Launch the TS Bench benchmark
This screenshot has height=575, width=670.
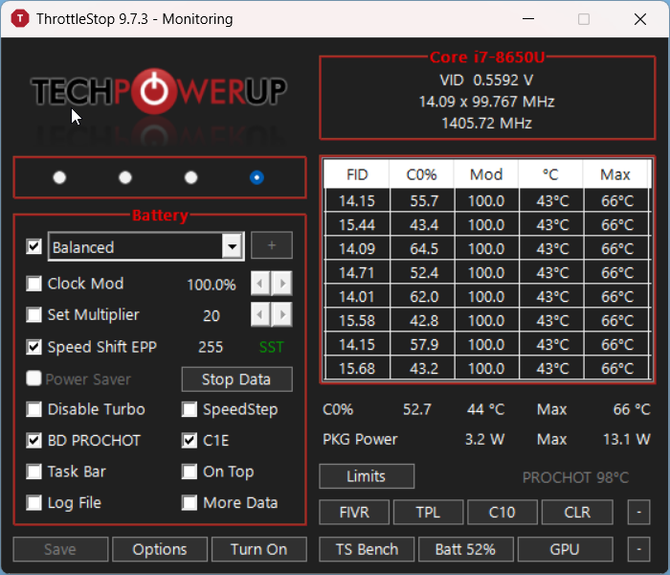click(367, 549)
